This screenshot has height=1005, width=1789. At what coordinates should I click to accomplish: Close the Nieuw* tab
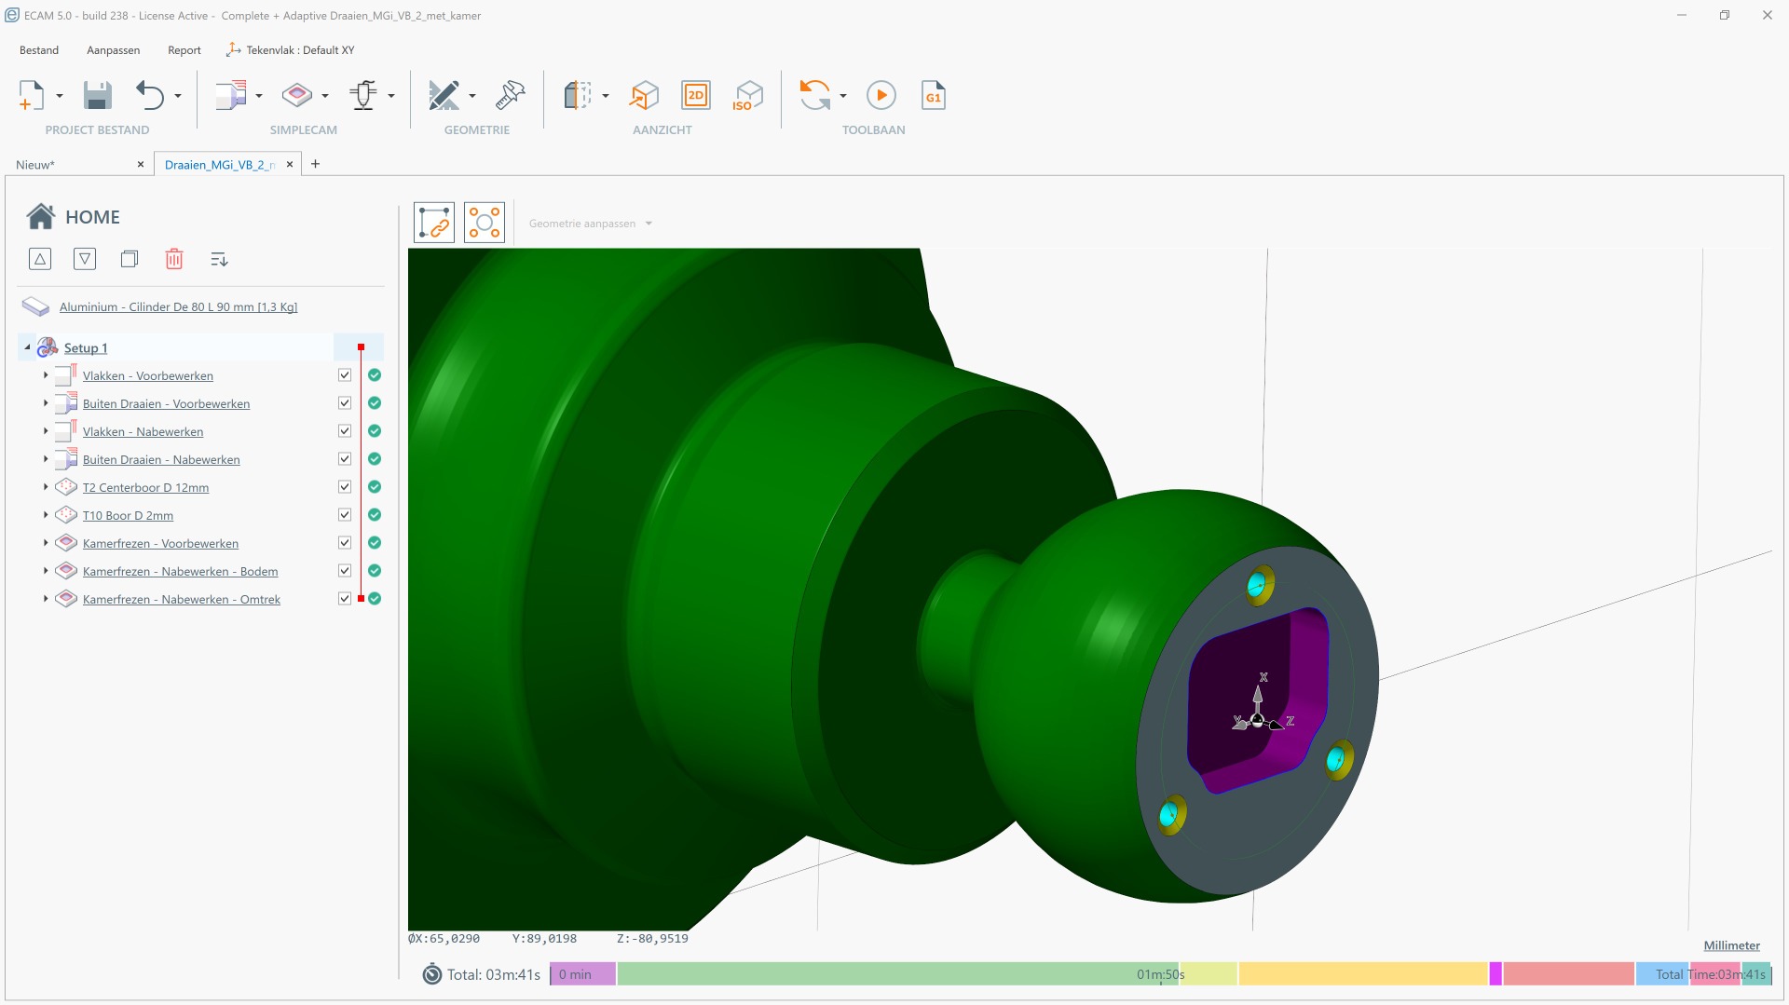click(x=141, y=164)
